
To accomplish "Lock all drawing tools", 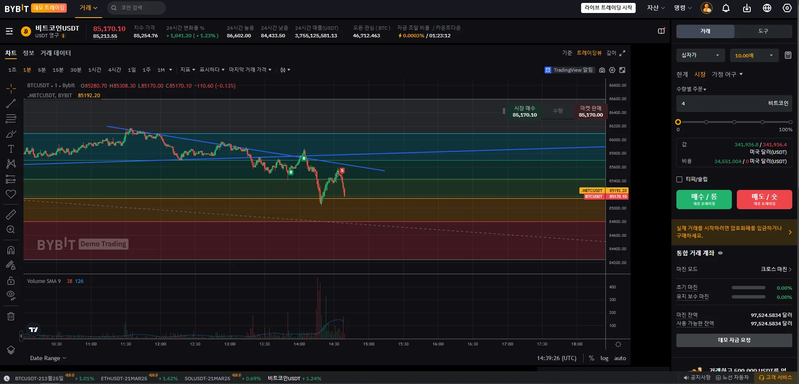I will pos(11,280).
